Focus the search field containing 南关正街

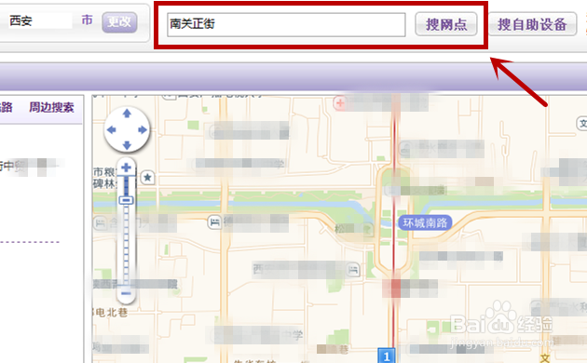[286, 25]
